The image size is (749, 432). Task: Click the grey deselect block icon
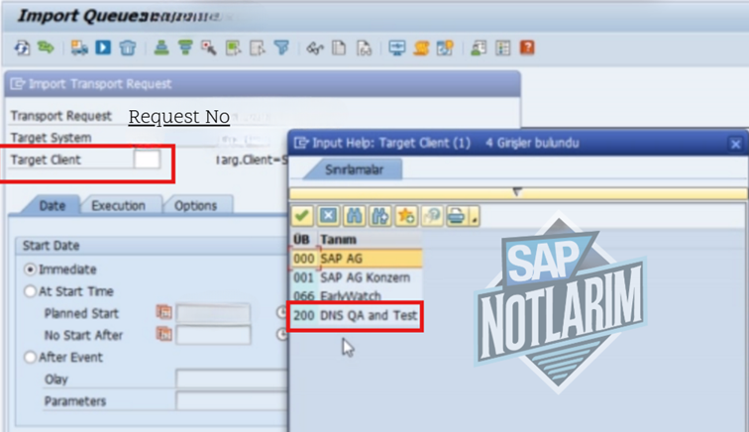coord(257,48)
